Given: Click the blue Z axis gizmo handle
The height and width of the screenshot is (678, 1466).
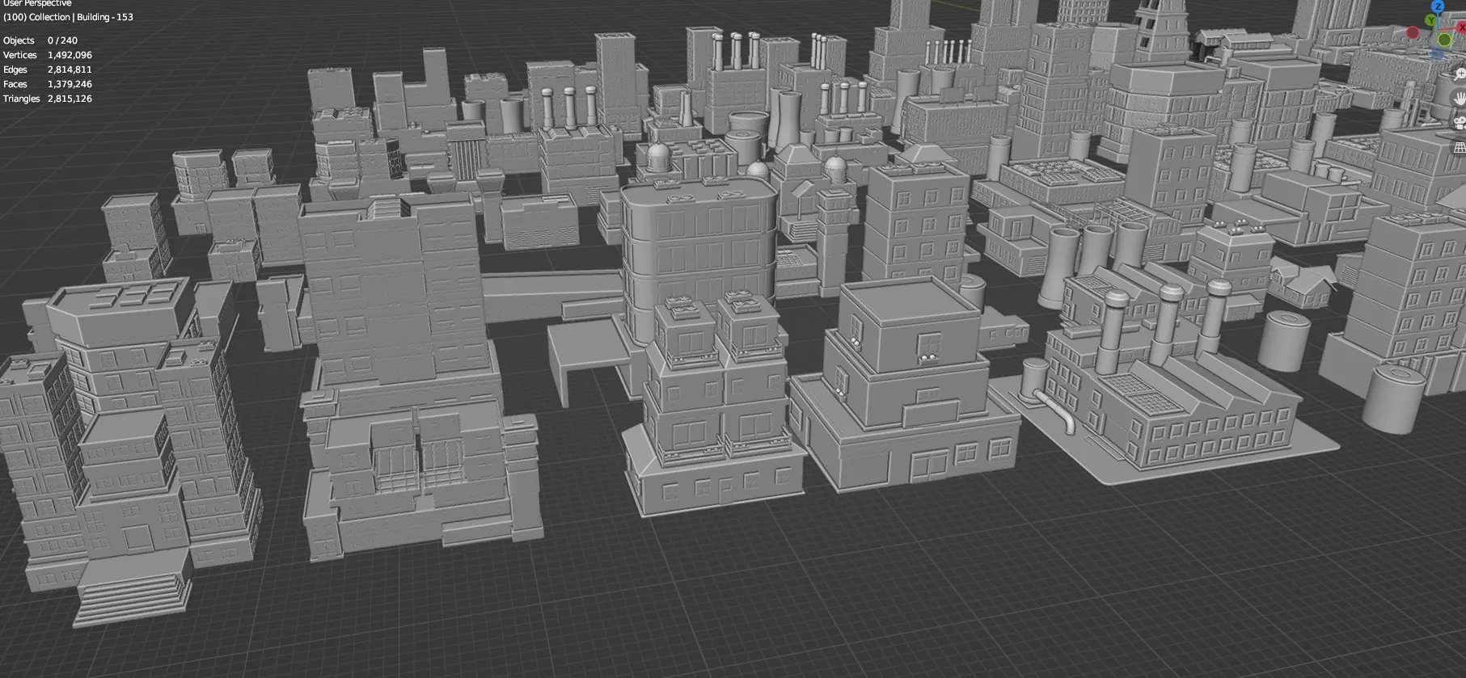Looking at the screenshot, I should tap(1438, 6).
